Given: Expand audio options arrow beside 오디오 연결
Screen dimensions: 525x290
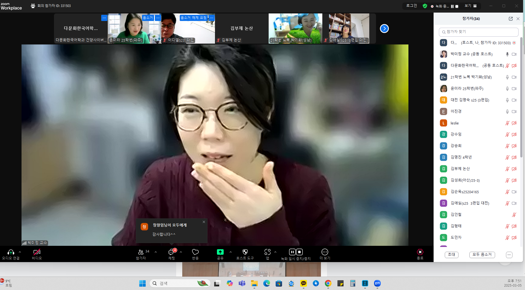Looking at the screenshot, I should pos(20,252).
